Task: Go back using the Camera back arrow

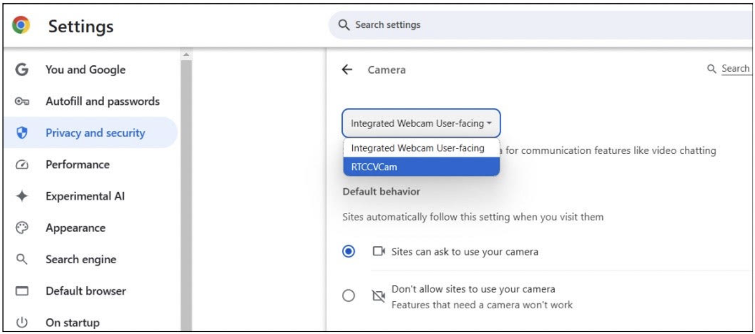Action: (x=347, y=70)
